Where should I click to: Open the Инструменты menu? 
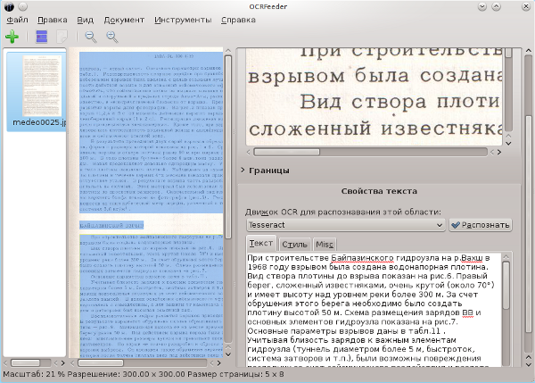182,19
